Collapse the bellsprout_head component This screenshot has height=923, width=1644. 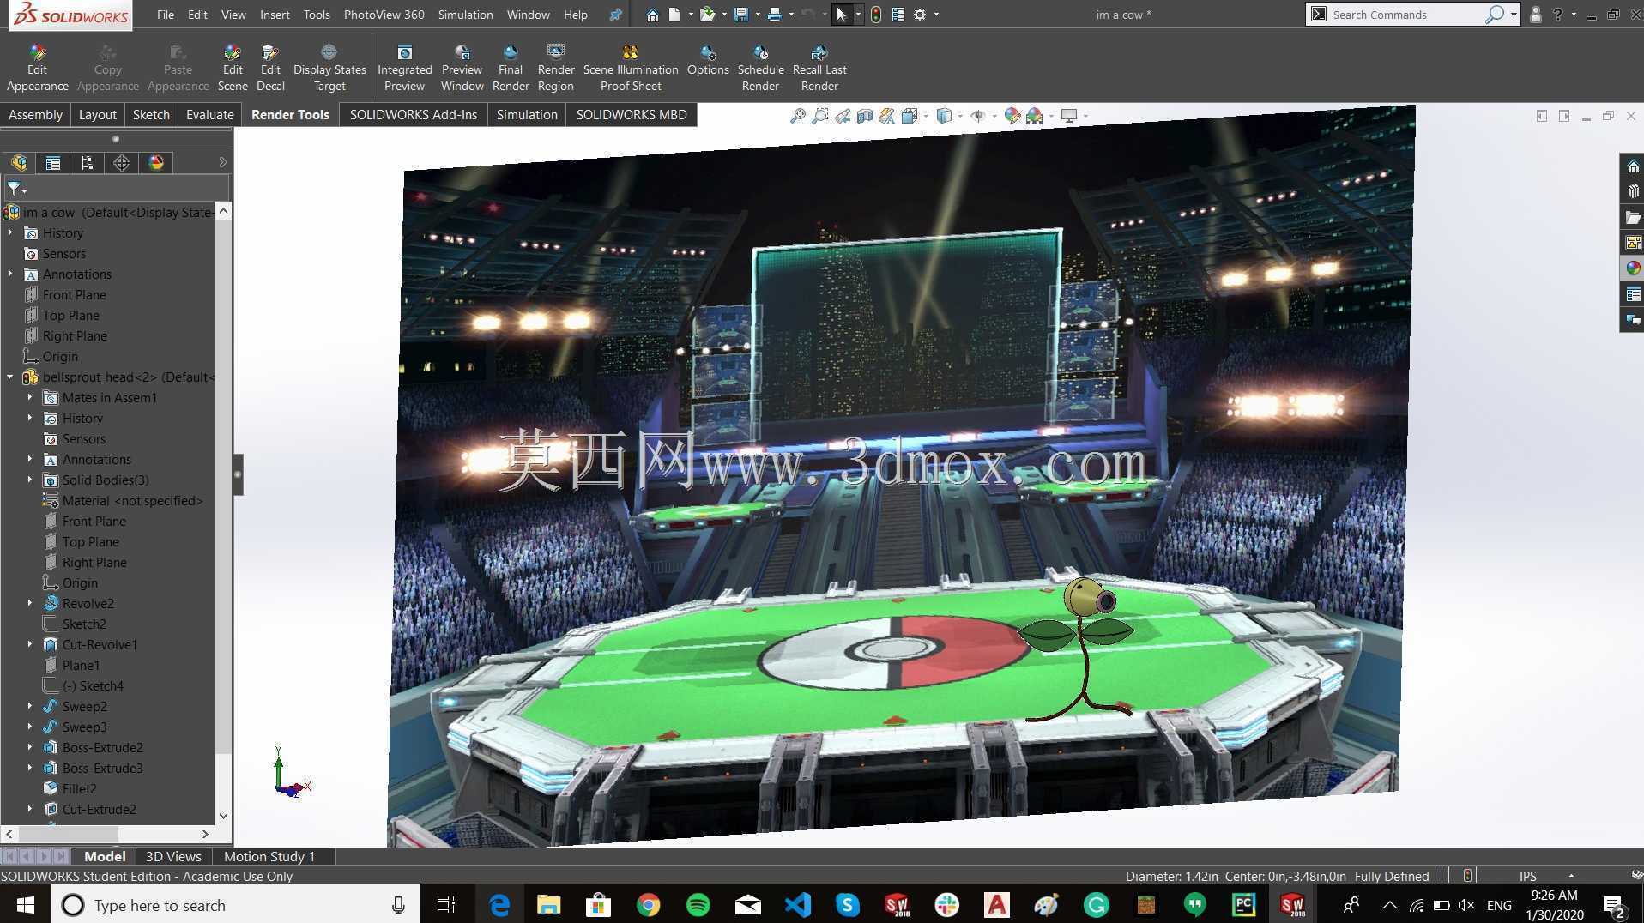(10, 377)
